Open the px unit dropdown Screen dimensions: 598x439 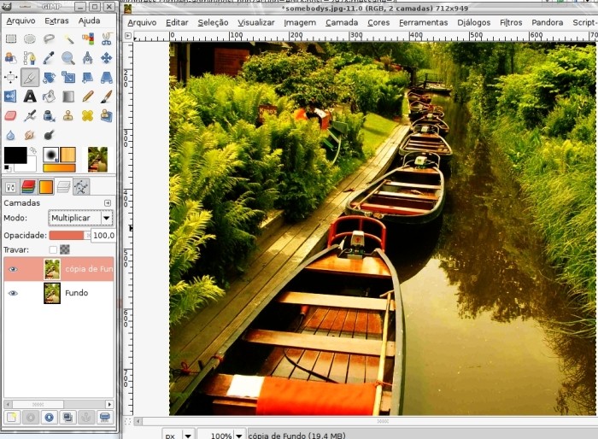pyautogui.click(x=179, y=435)
